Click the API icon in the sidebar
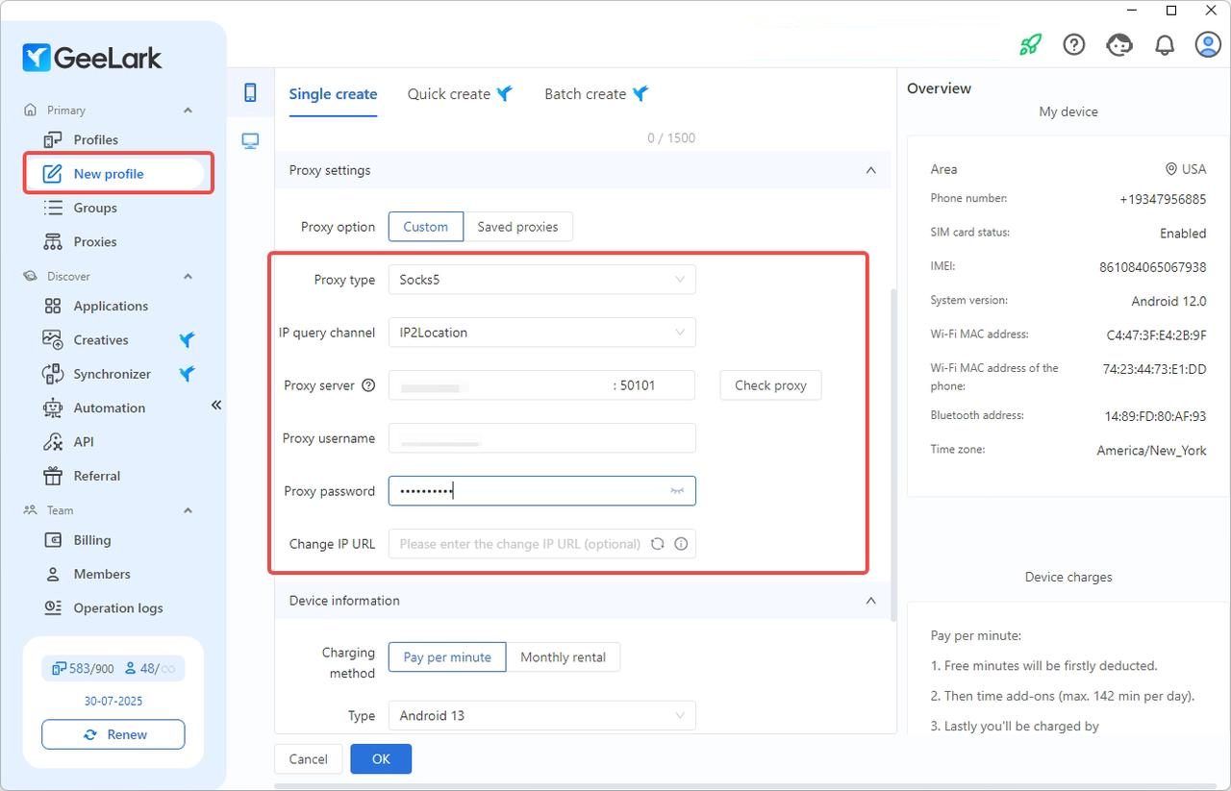Screen dimensions: 1231x791 tap(53, 442)
